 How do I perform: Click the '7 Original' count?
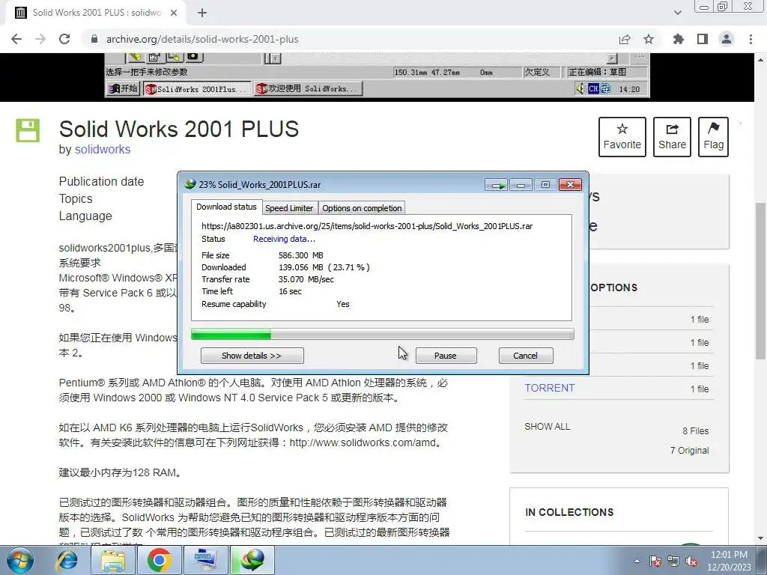tap(689, 450)
